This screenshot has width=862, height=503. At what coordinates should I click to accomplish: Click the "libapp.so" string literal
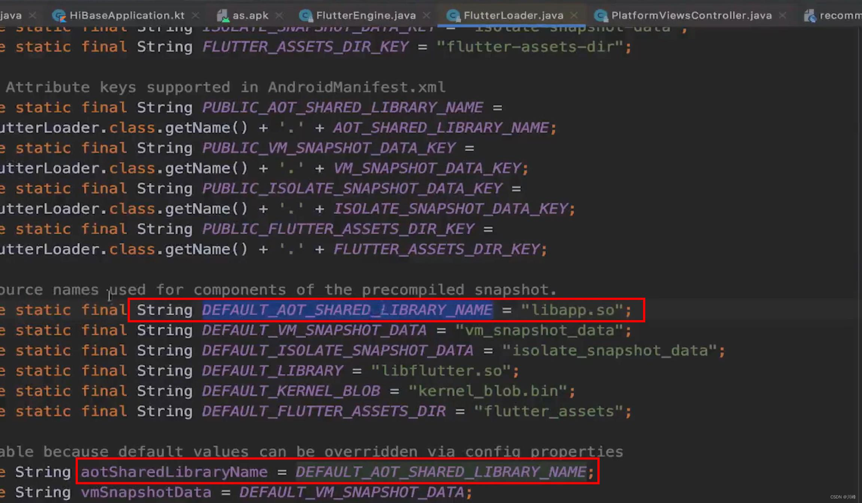click(572, 310)
